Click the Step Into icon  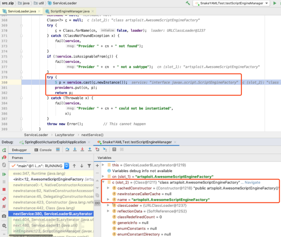(x=75, y=149)
